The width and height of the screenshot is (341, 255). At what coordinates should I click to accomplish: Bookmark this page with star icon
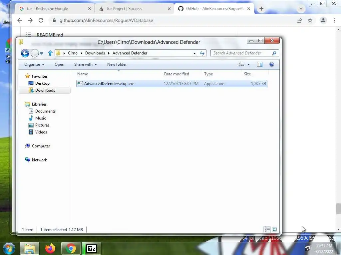310,20
